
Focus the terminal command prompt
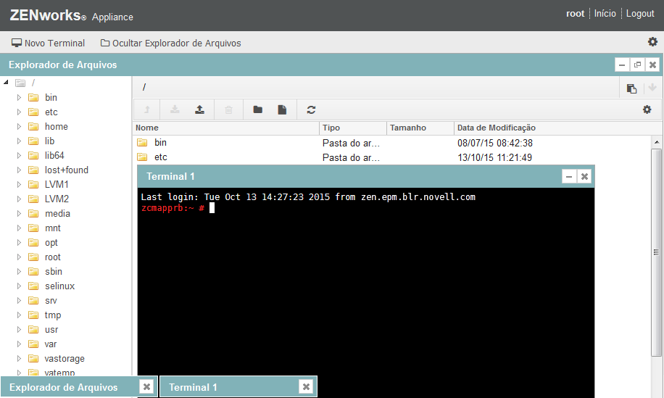pos(212,208)
